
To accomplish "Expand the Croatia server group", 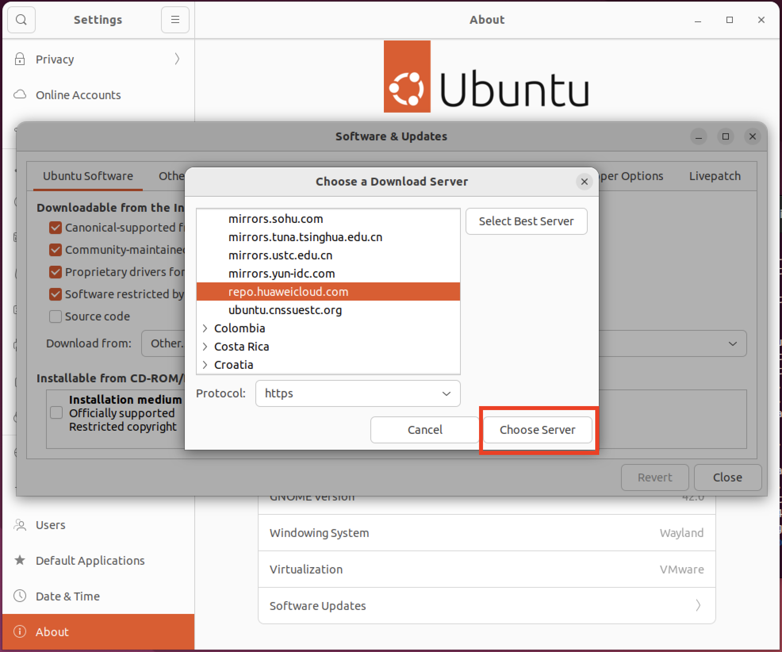I will [205, 364].
